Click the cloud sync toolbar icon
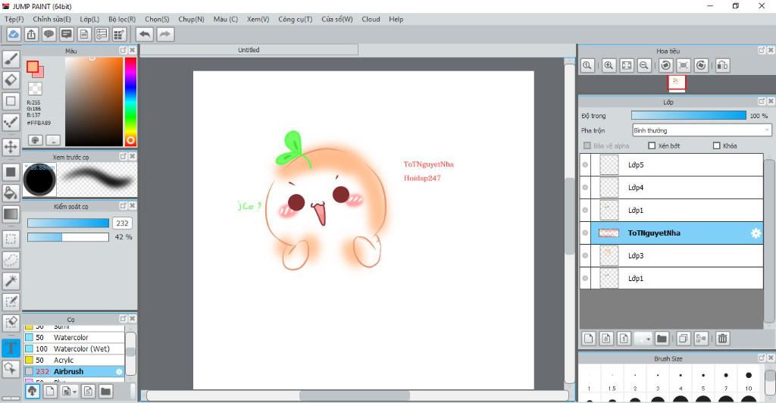The image size is (776, 403). pyautogui.click(x=14, y=34)
